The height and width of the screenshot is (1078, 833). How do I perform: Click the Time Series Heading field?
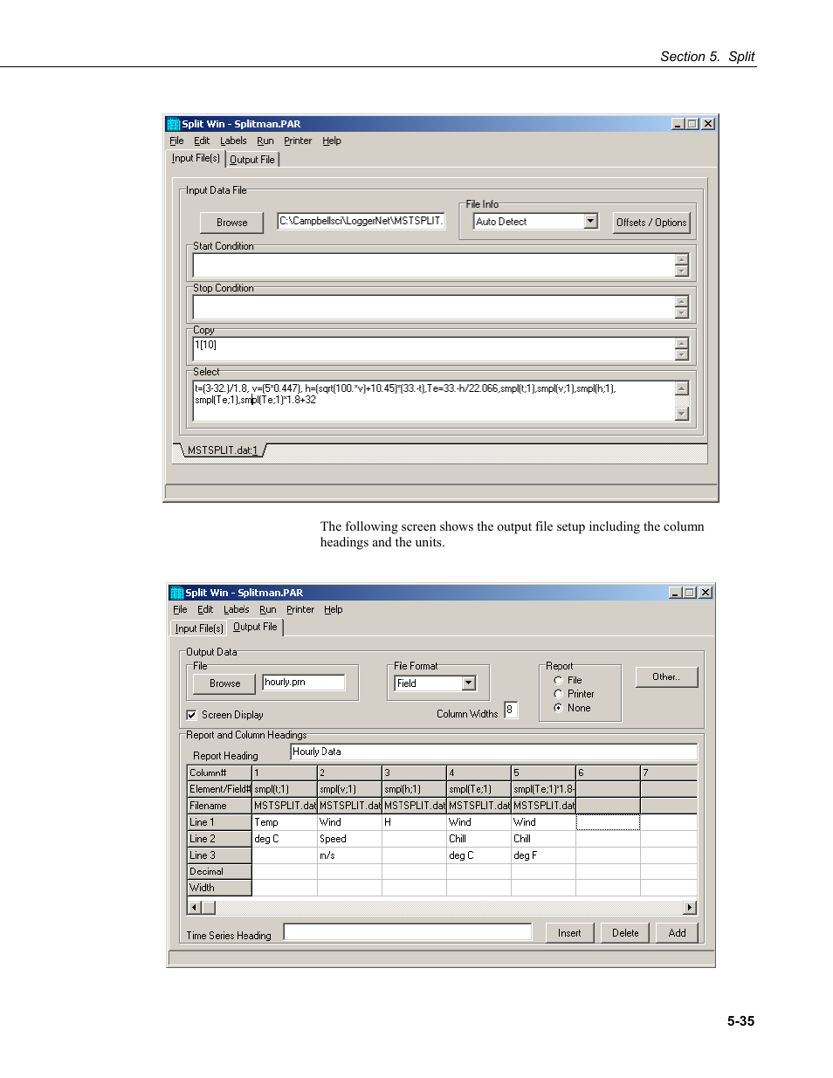tap(408, 932)
